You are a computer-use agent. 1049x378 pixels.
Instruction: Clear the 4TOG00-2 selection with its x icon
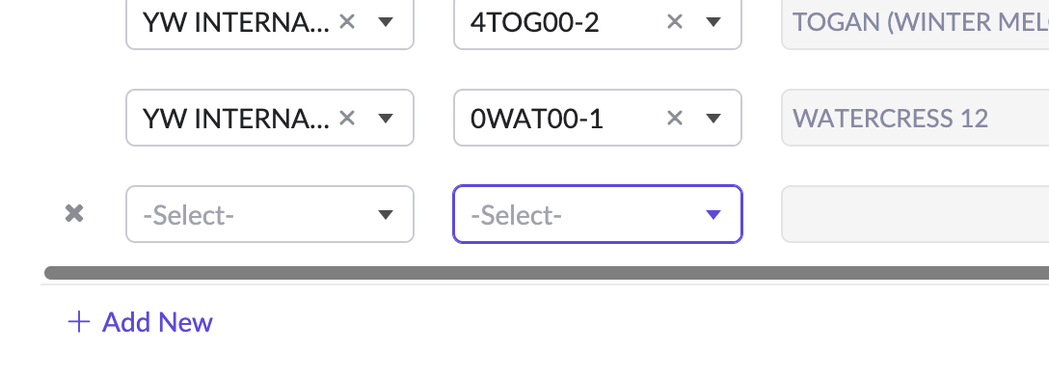pyautogui.click(x=674, y=22)
